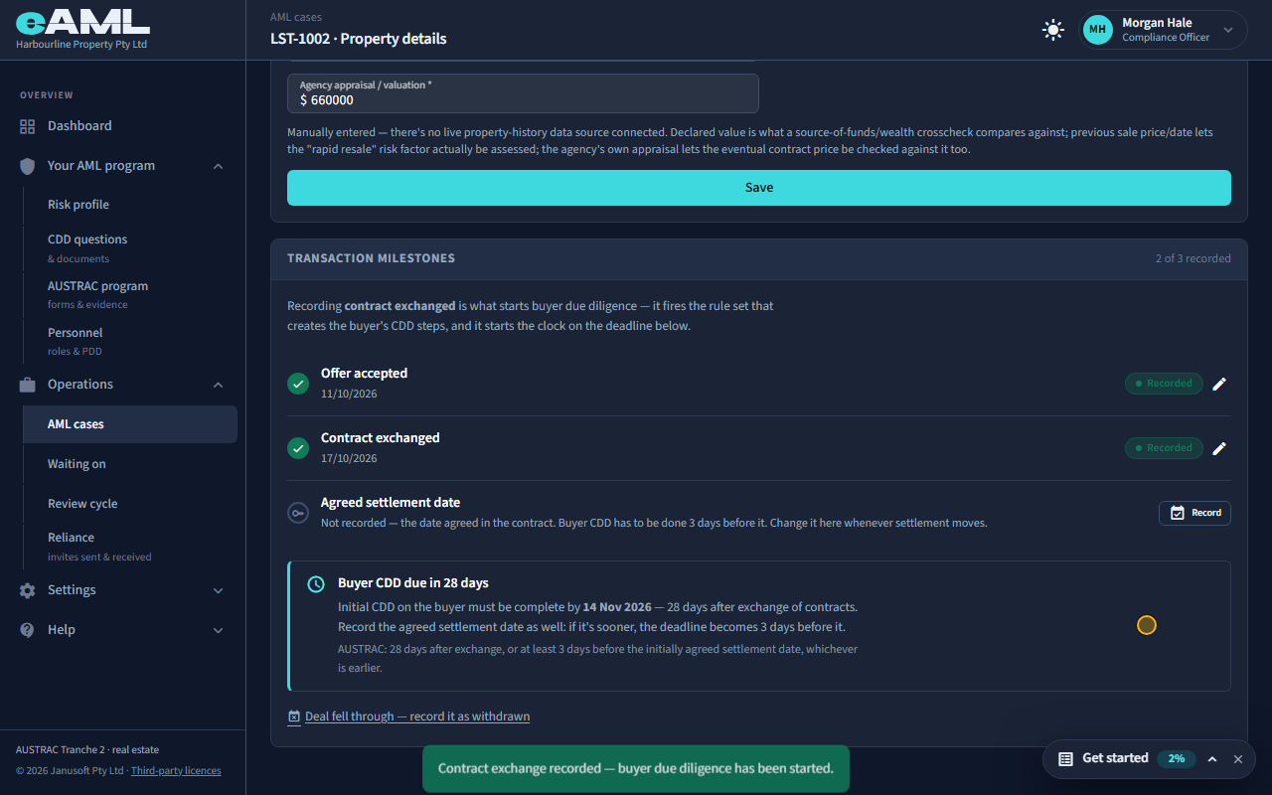Open the Morgan Hale user dropdown
The height and width of the screenshot is (795, 1272).
[x=1163, y=30]
